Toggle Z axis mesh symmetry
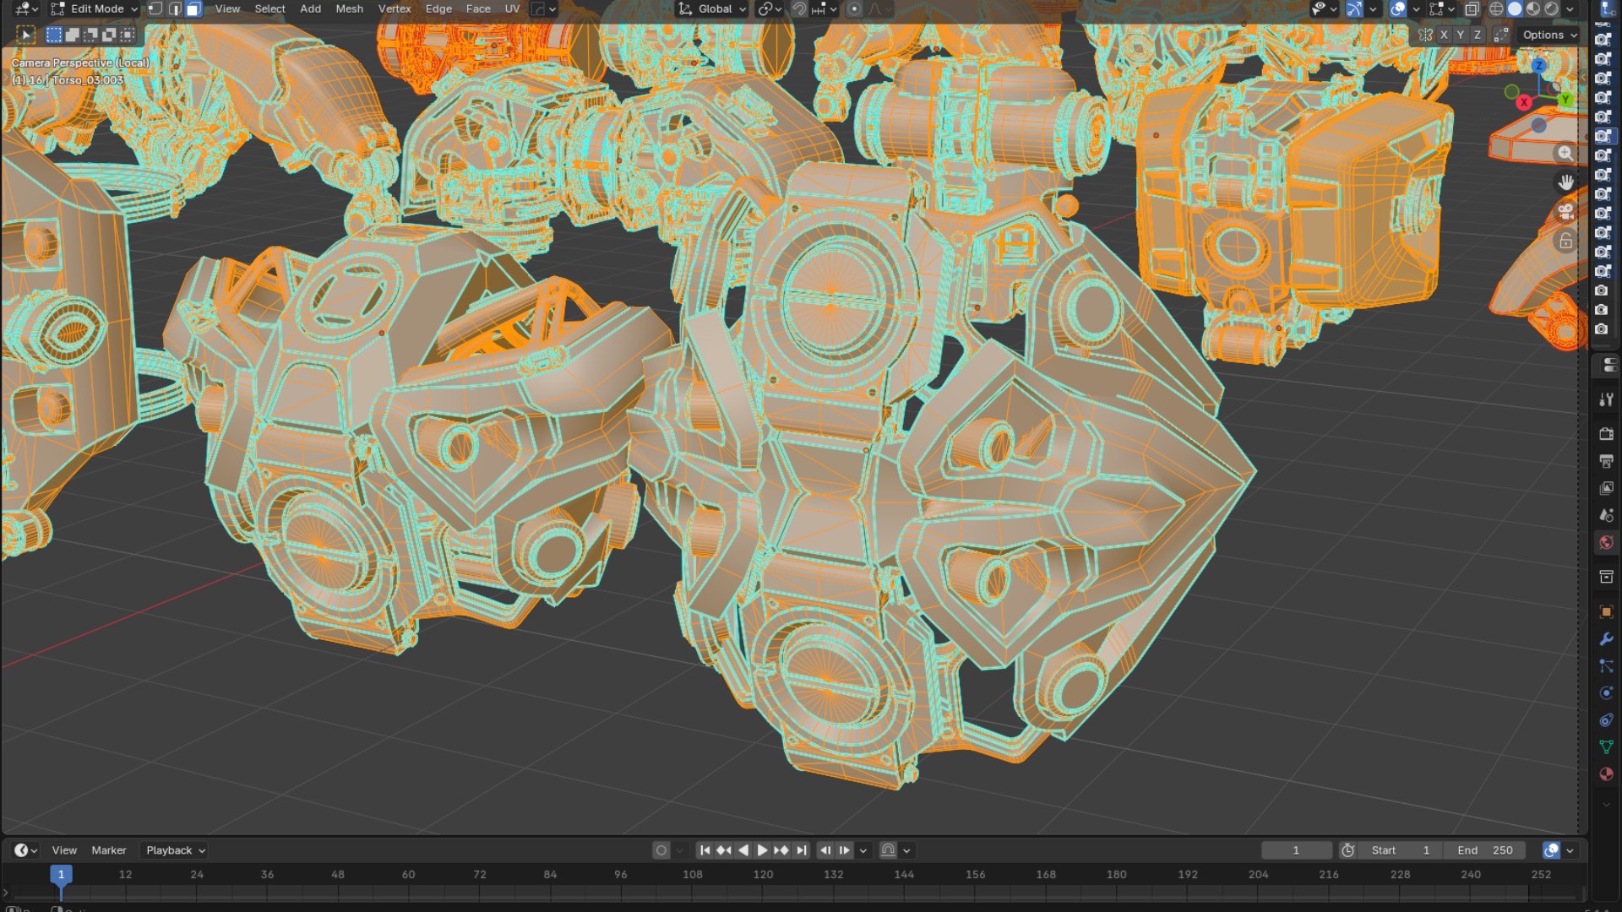 pyautogui.click(x=1478, y=35)
